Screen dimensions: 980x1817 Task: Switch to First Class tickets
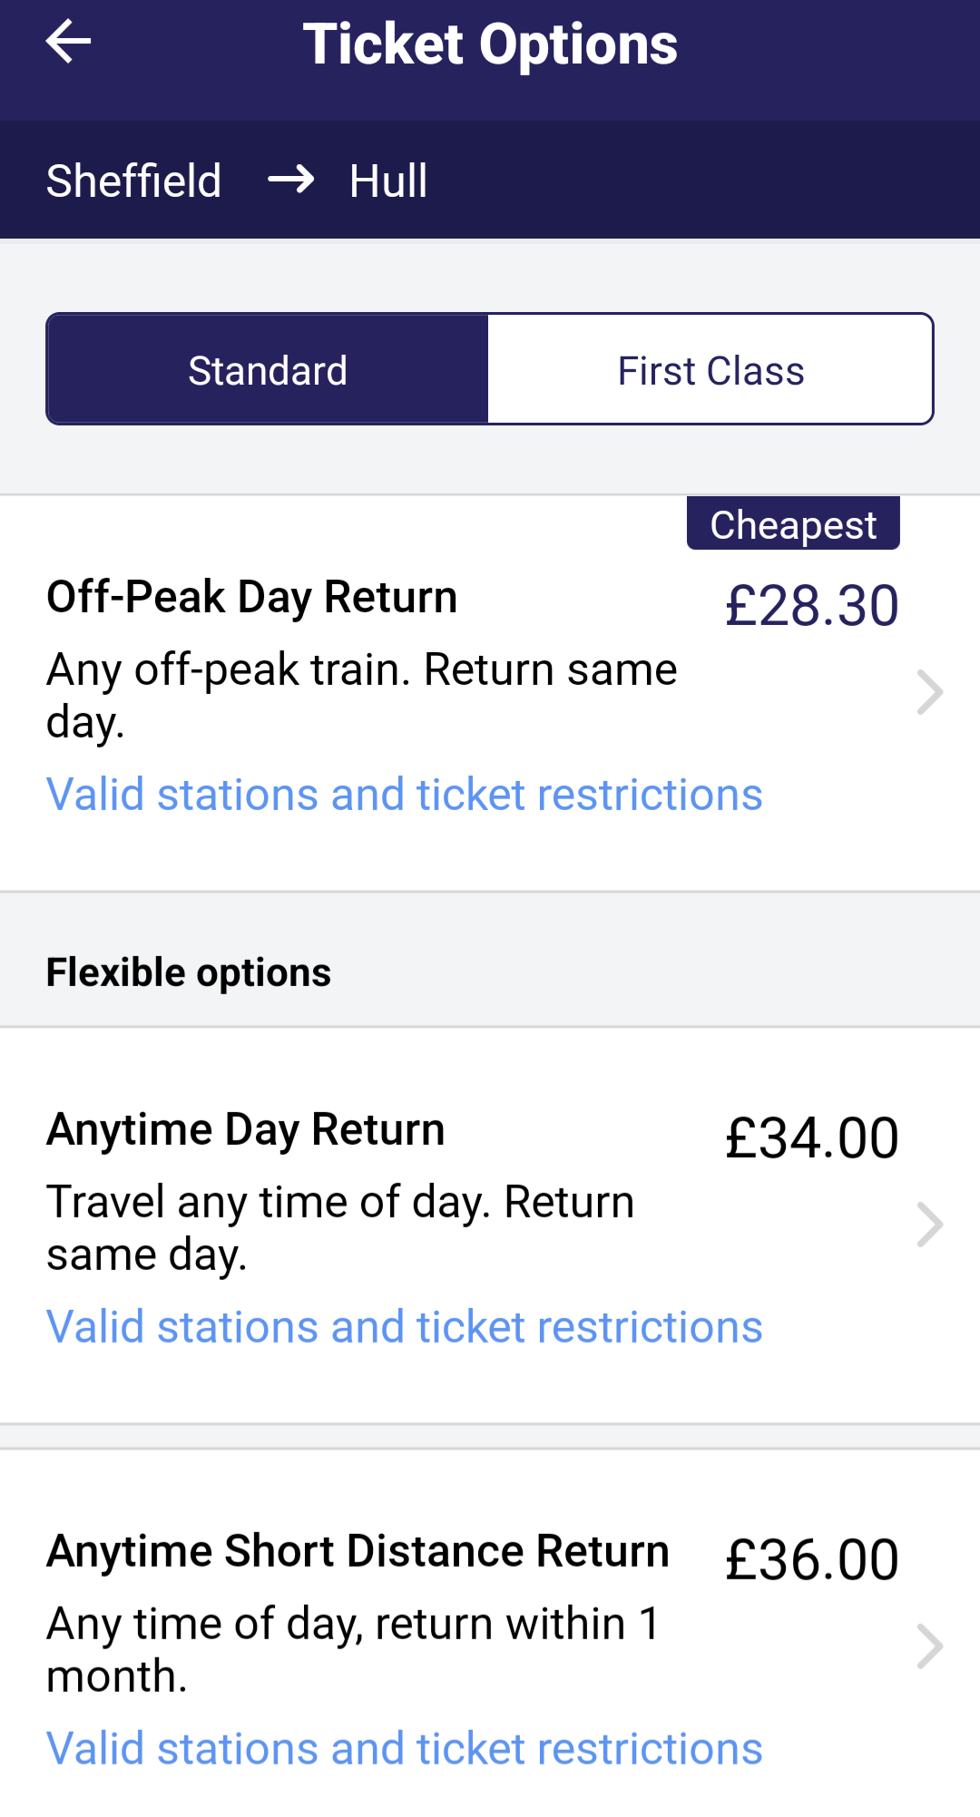coord(710,370)
